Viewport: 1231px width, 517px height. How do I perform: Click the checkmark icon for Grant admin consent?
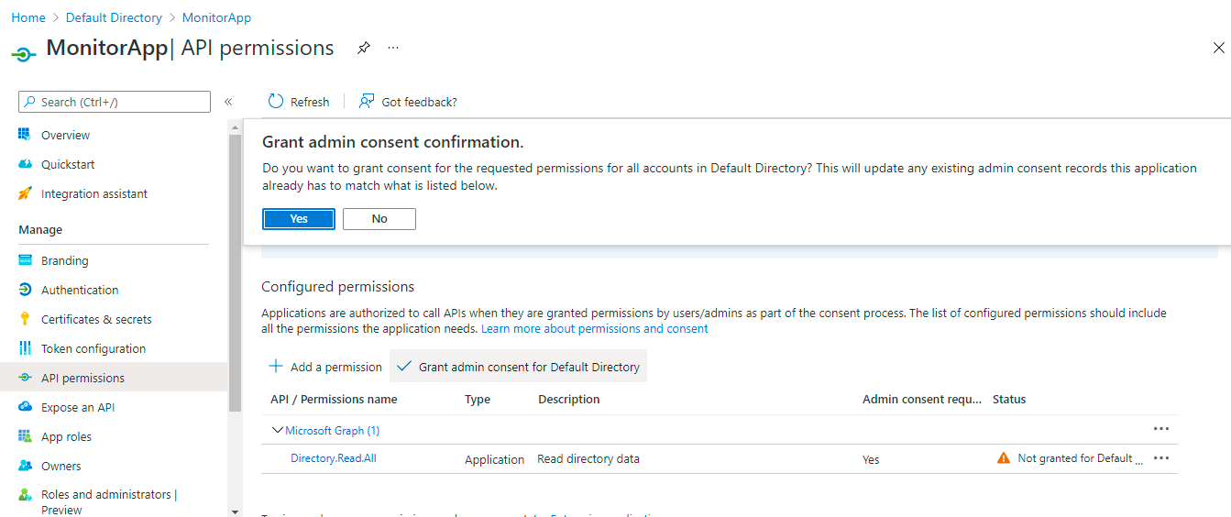point(404,367)
